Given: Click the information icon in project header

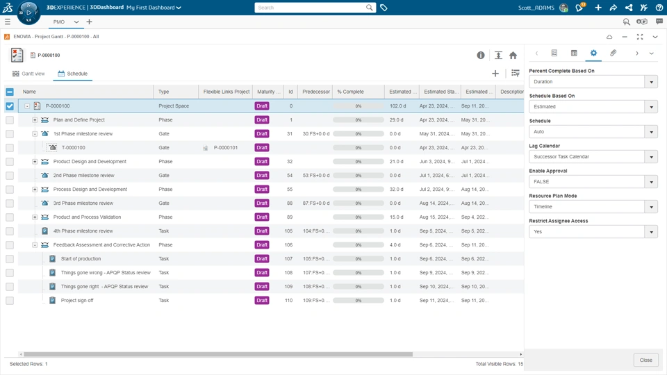Looking at the screenshot, I should (x=481, y=56).
